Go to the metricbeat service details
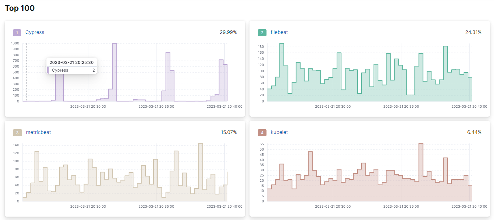 pyautogui.click(x=38, y=132)
